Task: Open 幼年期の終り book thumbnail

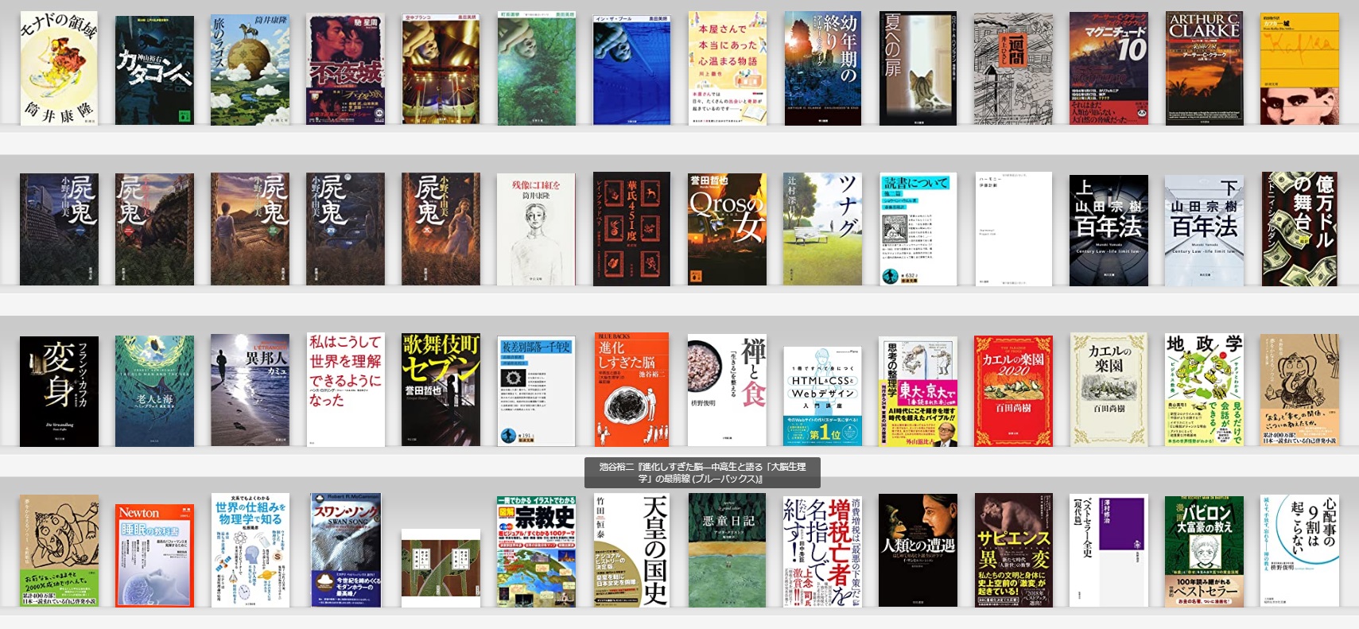Action: (822, 68)
